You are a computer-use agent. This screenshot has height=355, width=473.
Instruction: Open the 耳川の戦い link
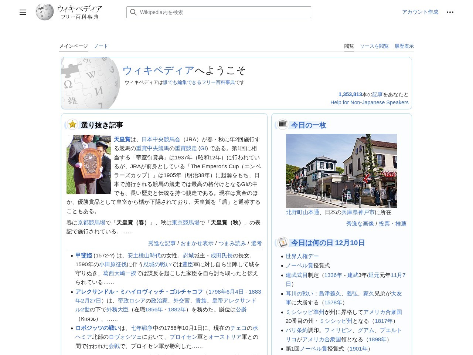(x=299, y=294)
